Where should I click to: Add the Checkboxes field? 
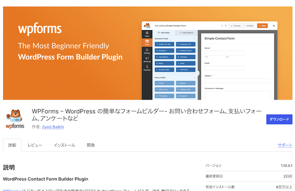(x=165, y=57)
